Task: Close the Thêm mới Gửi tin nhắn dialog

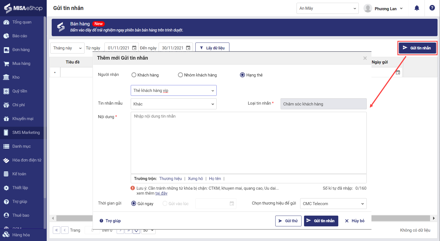Action: point(365,58)
